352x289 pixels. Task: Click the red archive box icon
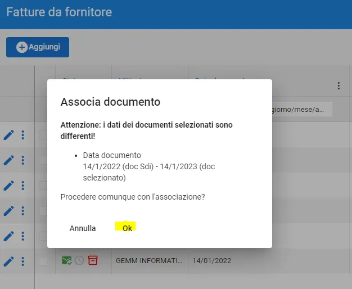93,260
